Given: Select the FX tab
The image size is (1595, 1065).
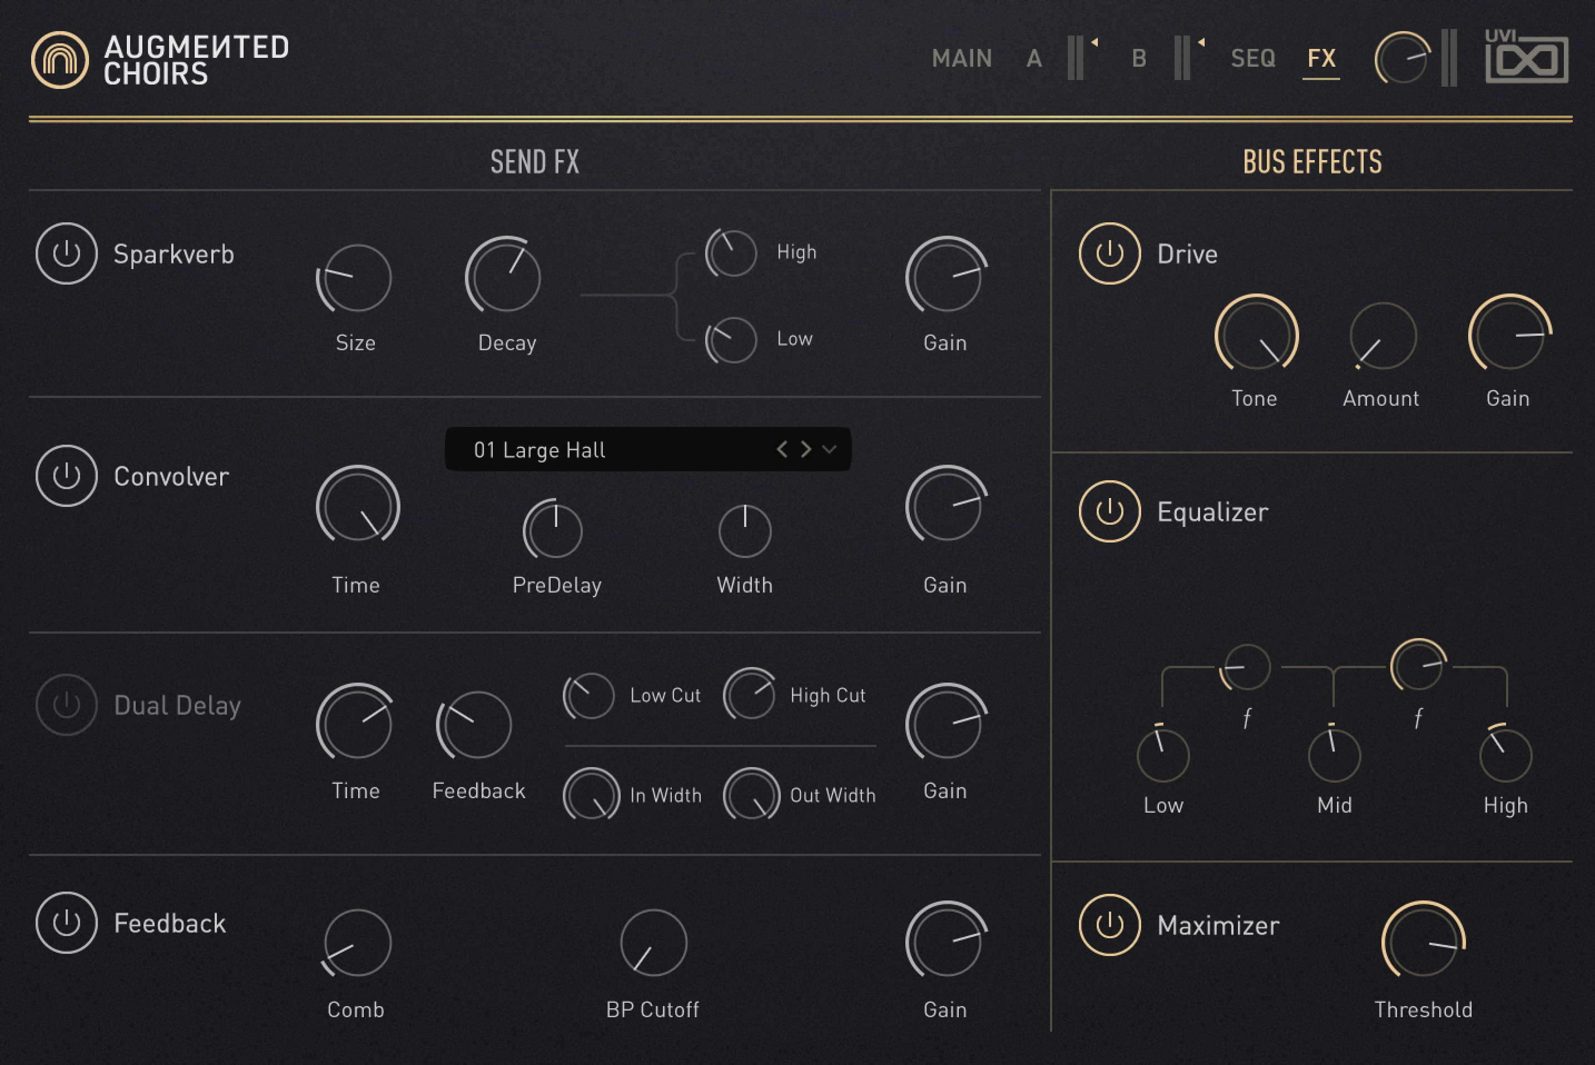Looking at the screenshot, I should [x=1321, y=58].
